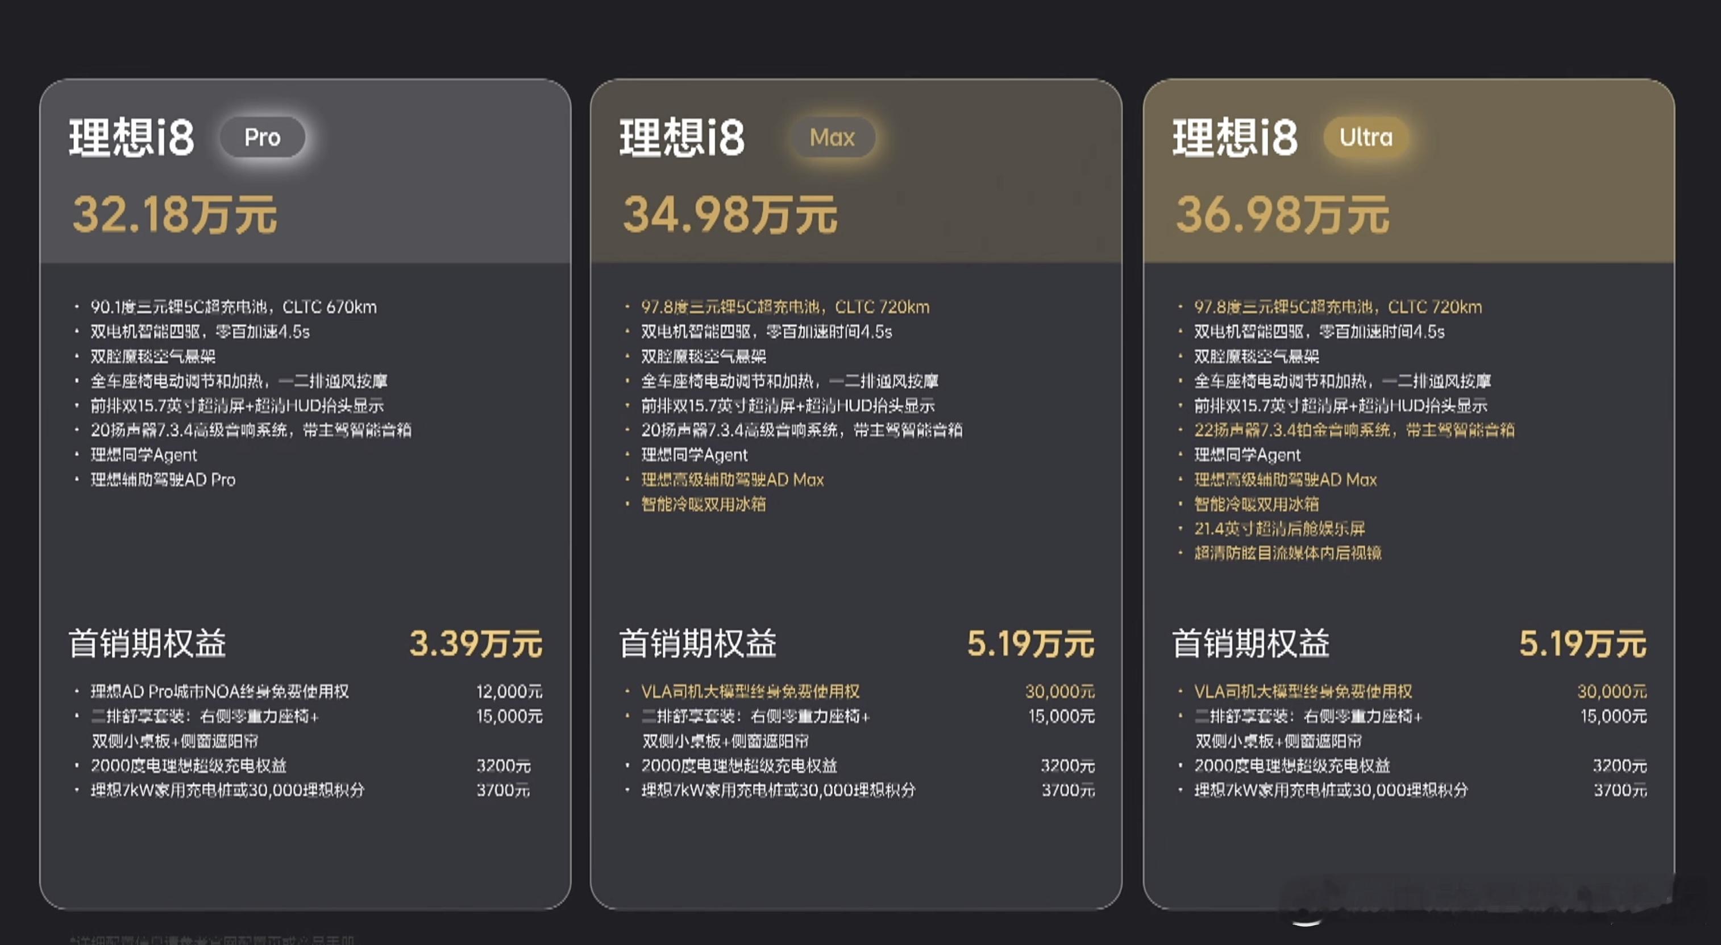Click Max card's 30,000元 value

point(1060,691)
